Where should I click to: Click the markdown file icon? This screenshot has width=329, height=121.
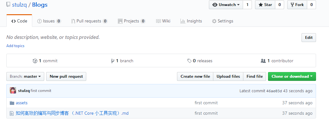click(x=12, y=113)
